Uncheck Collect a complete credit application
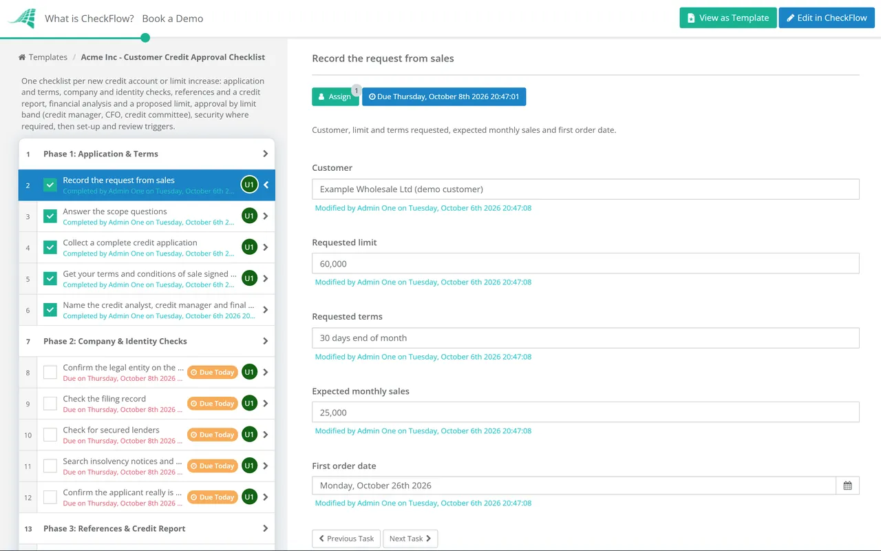Screen dimensions: 881x551 pos(50,247)
